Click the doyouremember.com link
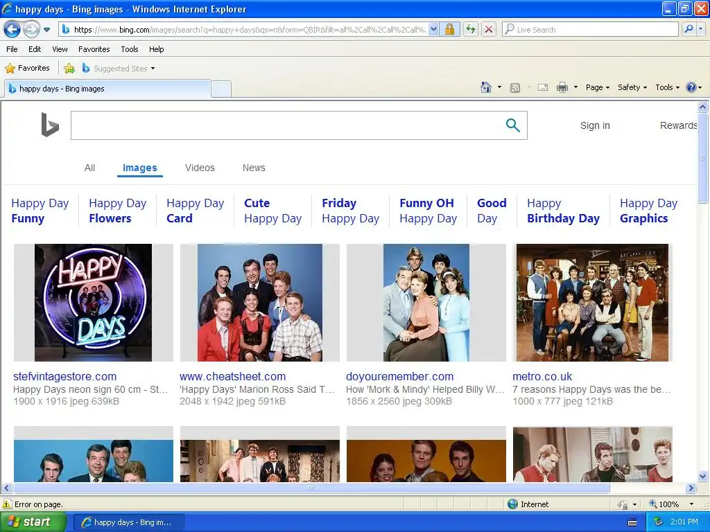710x532 pixels. 399,376
